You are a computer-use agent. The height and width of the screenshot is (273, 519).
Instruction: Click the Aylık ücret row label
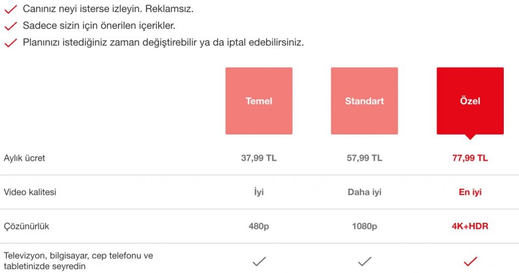click(x=24, y=158)
